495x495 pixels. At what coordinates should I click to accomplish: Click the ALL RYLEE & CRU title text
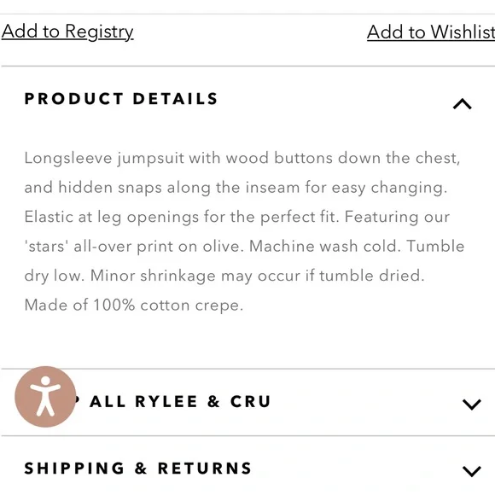180,402
